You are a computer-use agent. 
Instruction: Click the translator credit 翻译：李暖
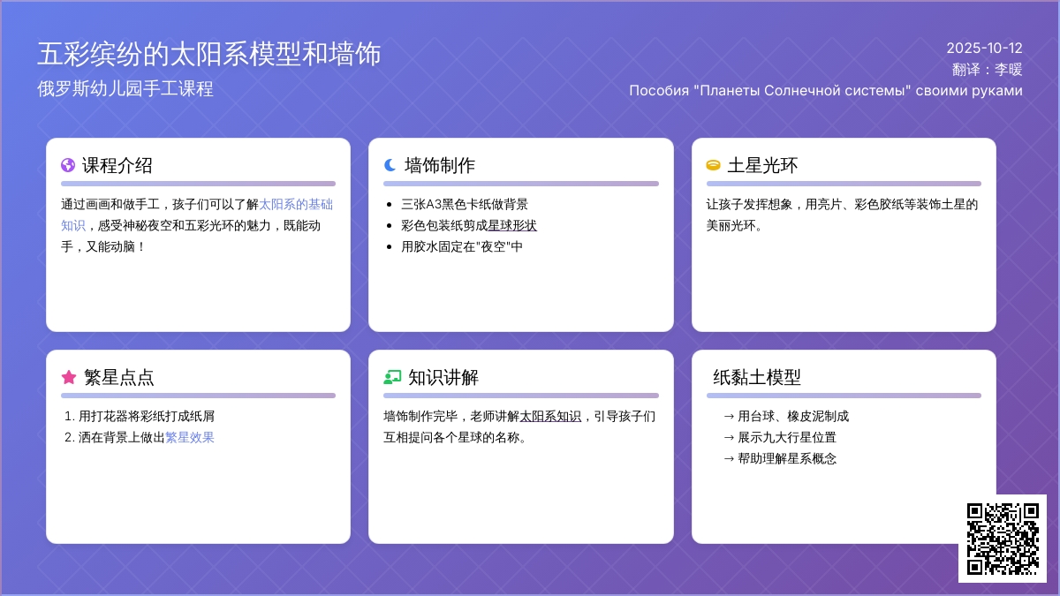pos(987,70)
